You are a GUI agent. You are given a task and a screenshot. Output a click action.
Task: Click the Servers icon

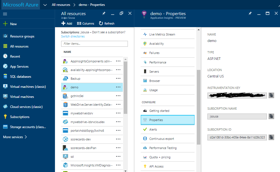click(x=145, y=71)
